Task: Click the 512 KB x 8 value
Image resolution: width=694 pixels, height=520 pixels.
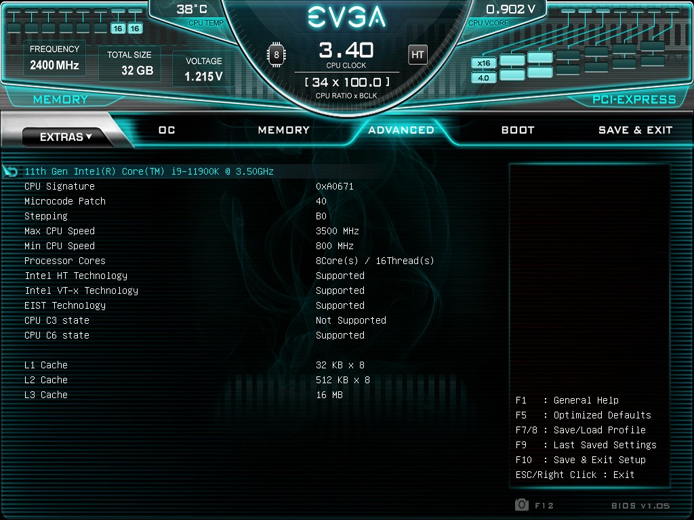Action: tap(342, 380)
